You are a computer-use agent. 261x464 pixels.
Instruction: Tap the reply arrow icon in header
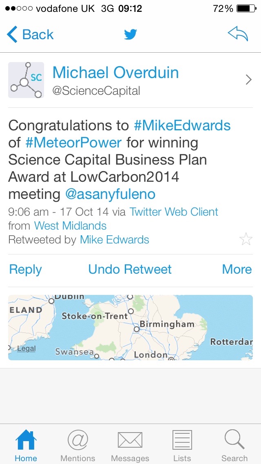(x=238, y=34)
